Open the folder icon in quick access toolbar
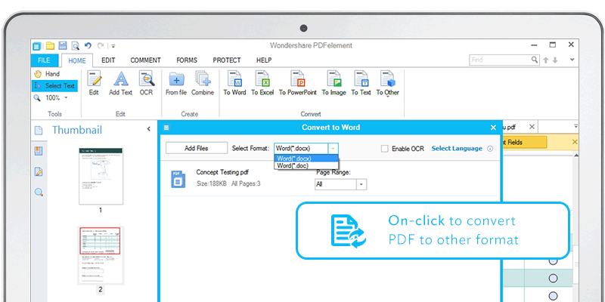Viewport: 605px width, 302px height. point(50,46)
